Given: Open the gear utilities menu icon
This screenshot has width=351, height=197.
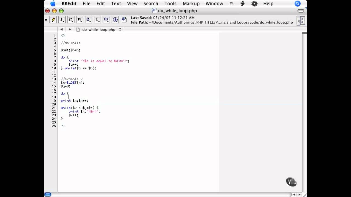Looking at the screenshot, I should coord(254,4).
